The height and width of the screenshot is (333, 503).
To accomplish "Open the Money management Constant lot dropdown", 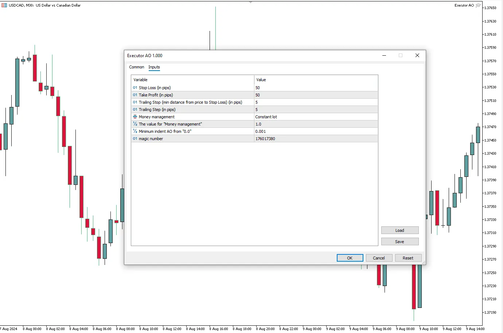I will click(x=316, y=117).
